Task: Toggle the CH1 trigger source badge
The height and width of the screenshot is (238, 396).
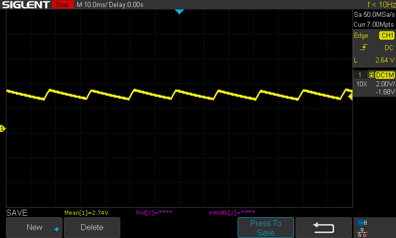Action: [387, 36]
